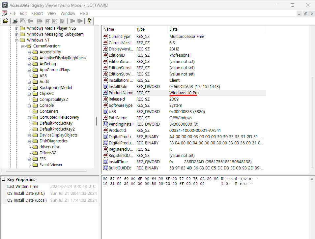Viewport: 315px width, 239px height.
Task: Click the CurrentType string value icon
Action: click(x=105, y=36)
